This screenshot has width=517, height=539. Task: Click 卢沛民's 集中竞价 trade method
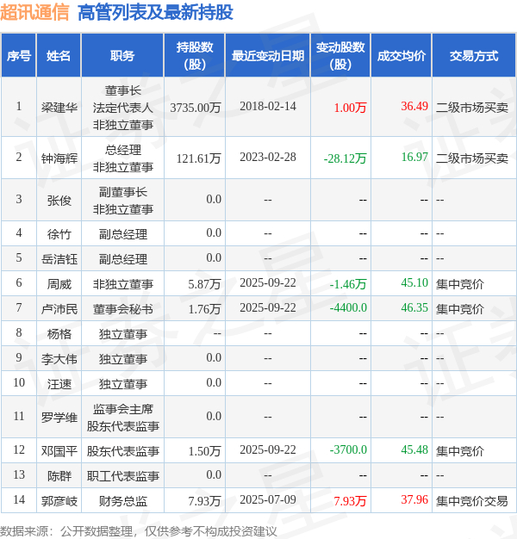click(x=459, y=309)
